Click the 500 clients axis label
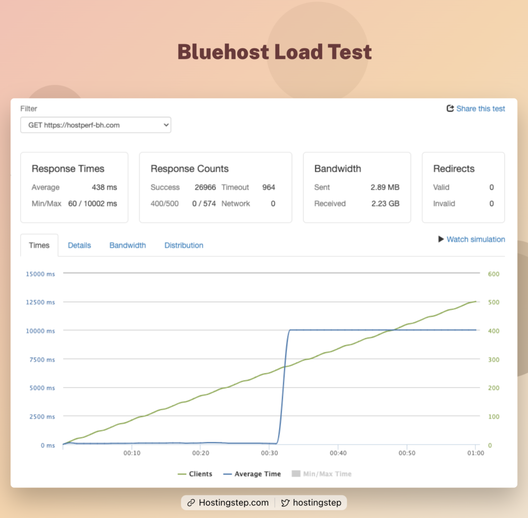Screen dimensions: 528x518 [493, 302]
